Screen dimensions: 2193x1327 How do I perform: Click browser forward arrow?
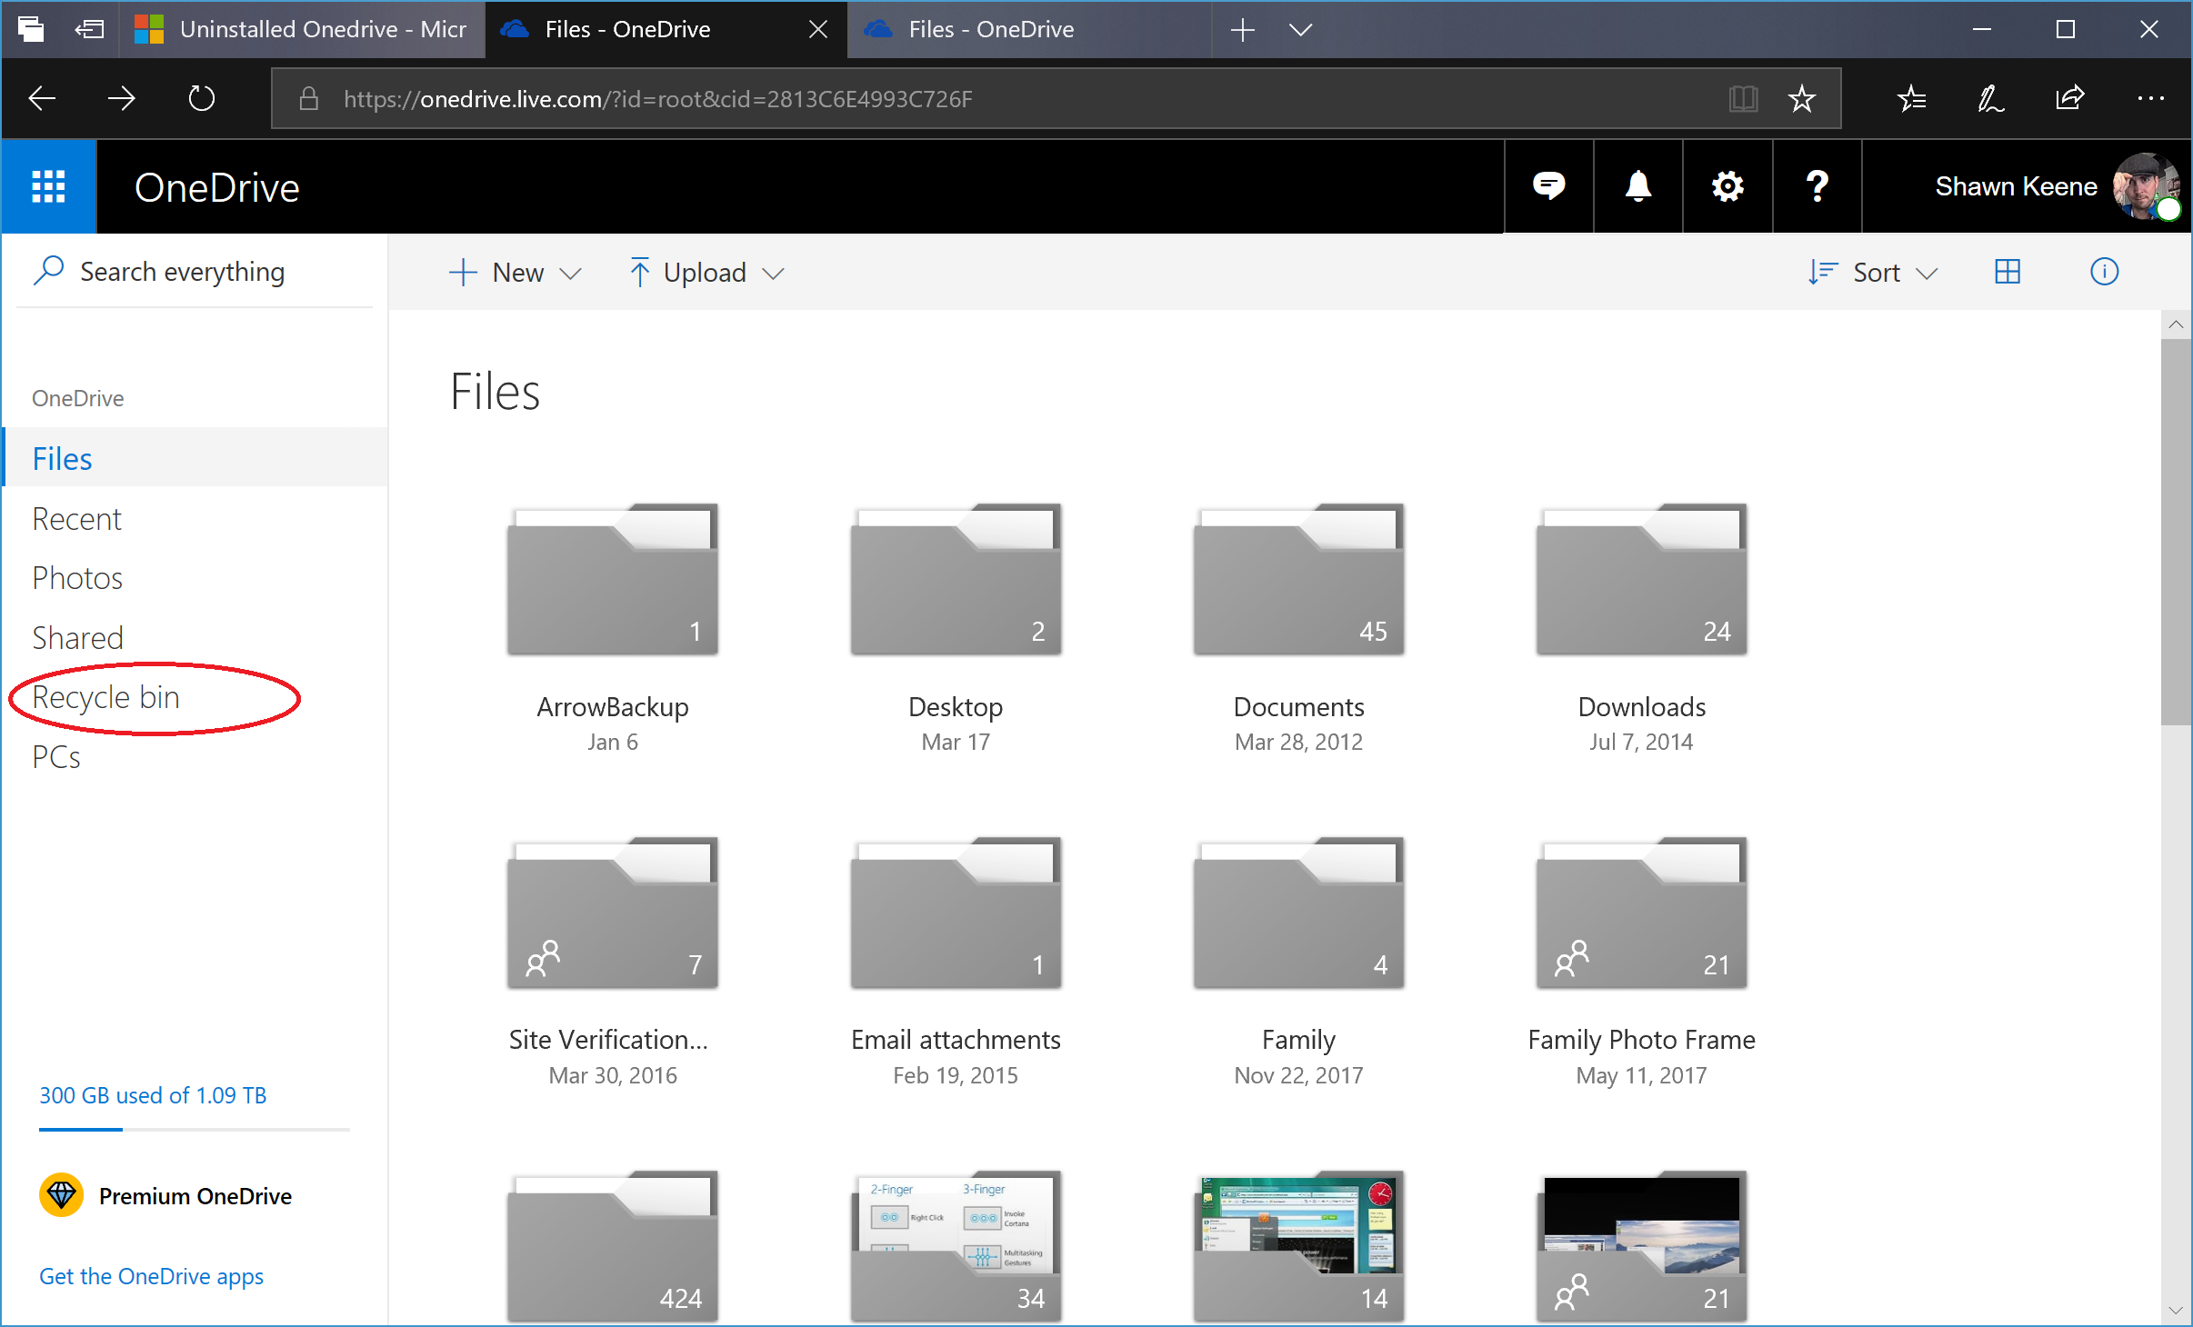click(121, 98)
